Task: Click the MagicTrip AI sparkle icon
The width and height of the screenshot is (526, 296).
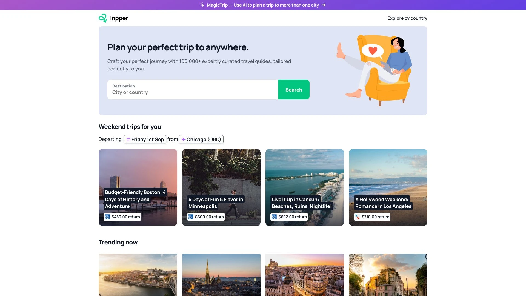Action: (202, 5)
